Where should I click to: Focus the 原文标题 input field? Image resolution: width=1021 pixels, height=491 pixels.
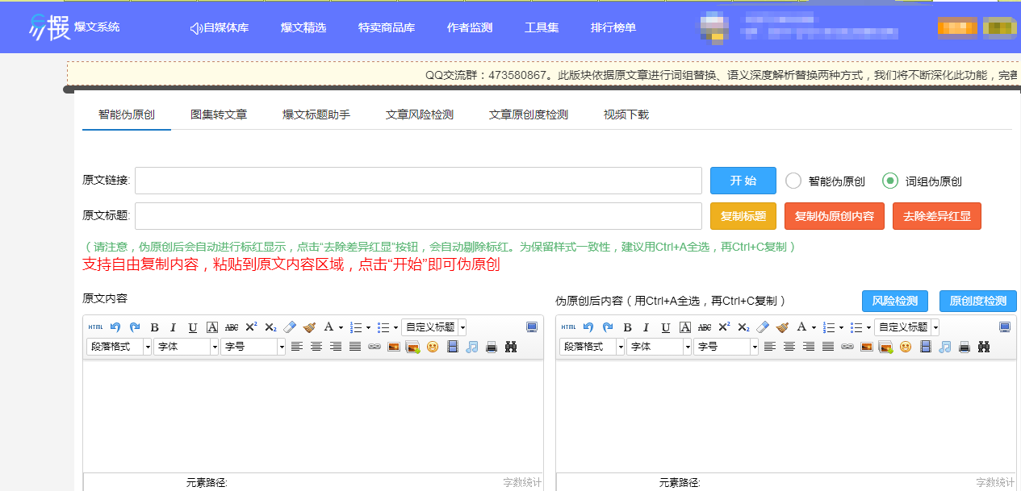point(418,216)
